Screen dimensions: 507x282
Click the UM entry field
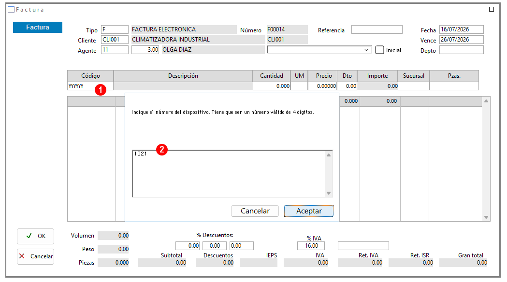(299, 86)
